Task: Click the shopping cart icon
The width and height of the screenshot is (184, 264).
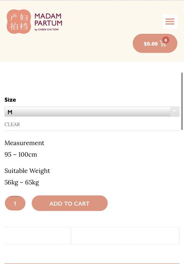Action: pyautogui.click(x=162, y=44)
